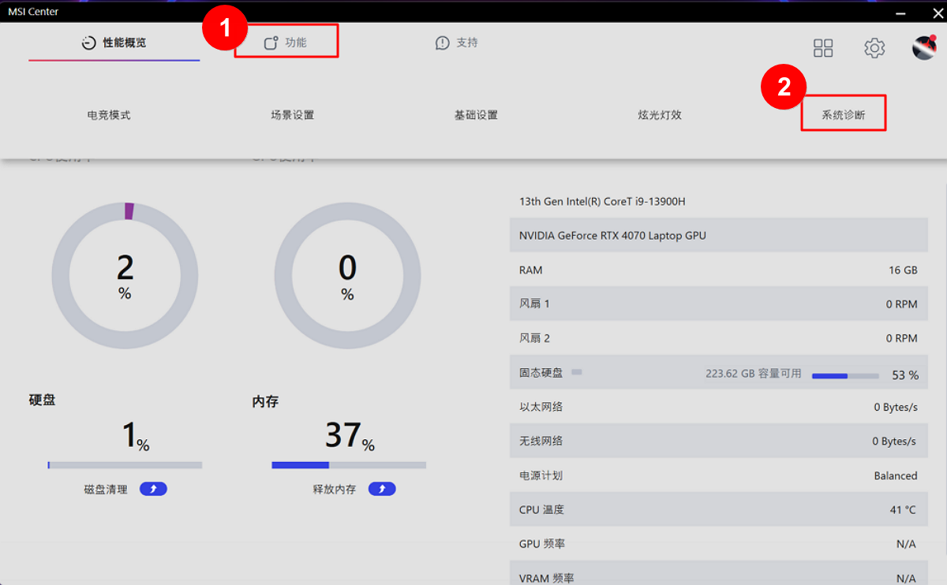The height and width of the screenshot is (585, 947).
Task: Click the small icon beside 固态硬盘
Action: 577,372
